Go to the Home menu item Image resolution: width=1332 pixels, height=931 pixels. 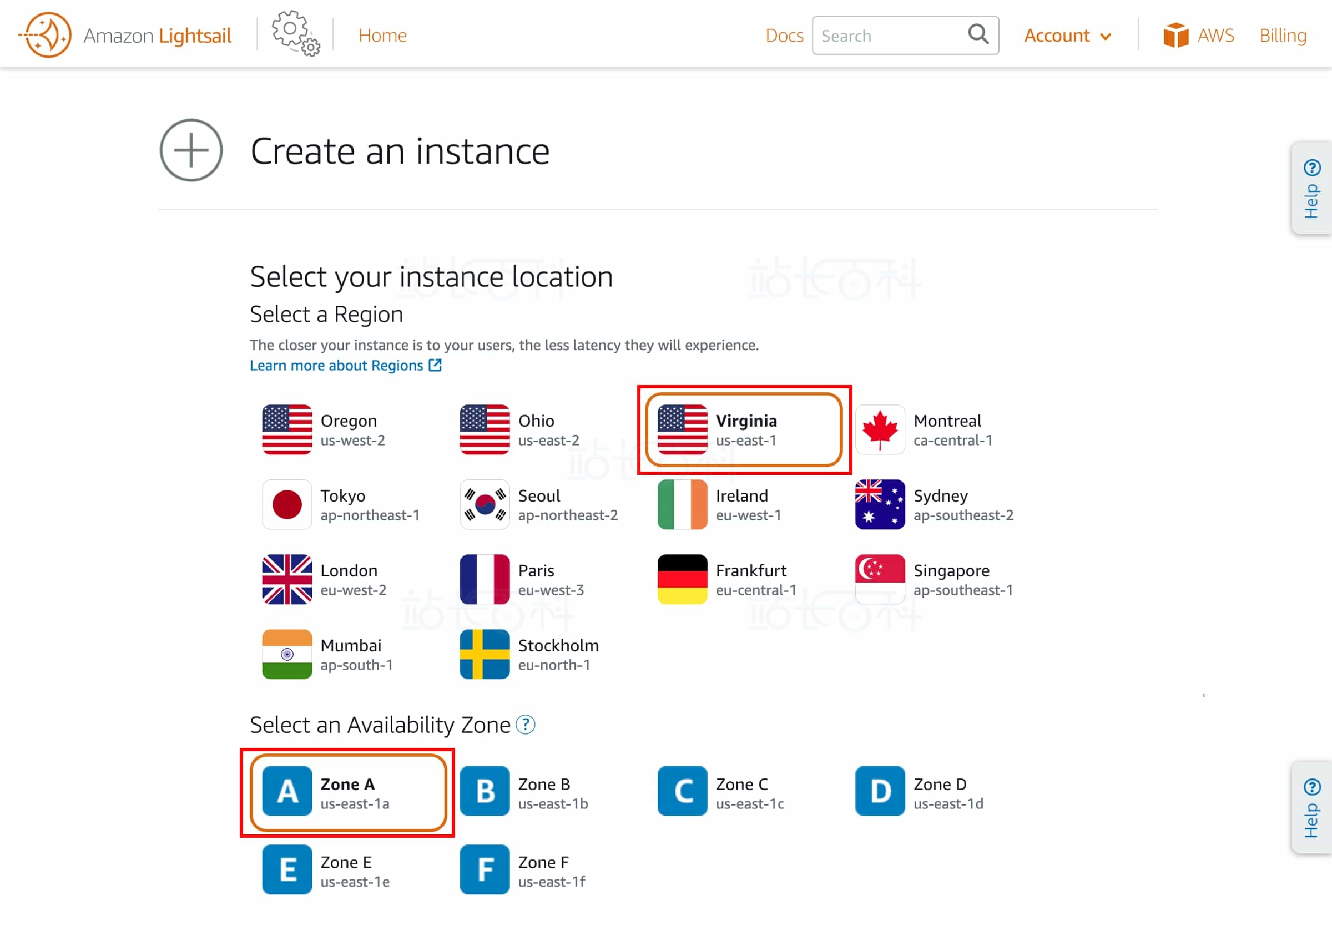pos(382,36)
